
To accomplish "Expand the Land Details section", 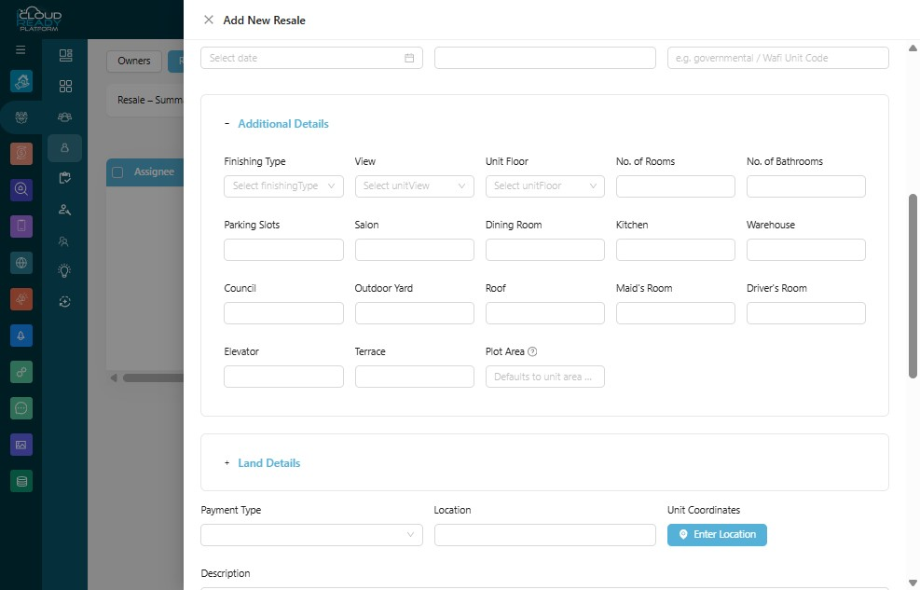I will [227, 463].
